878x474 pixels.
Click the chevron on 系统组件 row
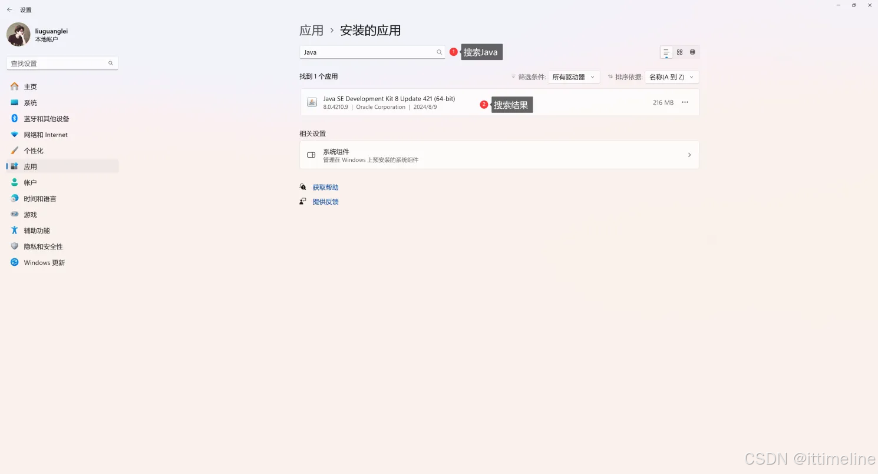[x=689, y=155]
